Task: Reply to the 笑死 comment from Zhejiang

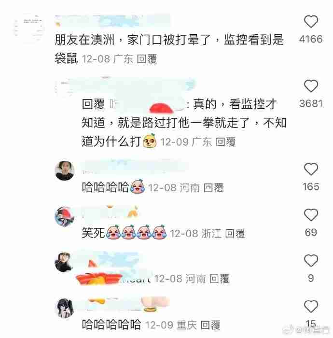Action: tap(235, 233)
